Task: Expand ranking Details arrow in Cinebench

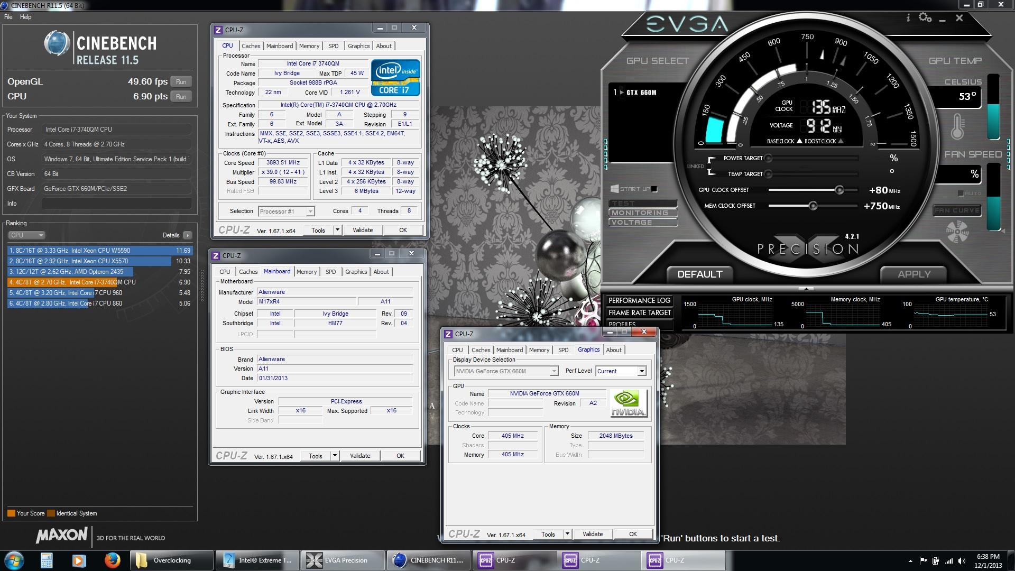Action: tap(188, 235)
